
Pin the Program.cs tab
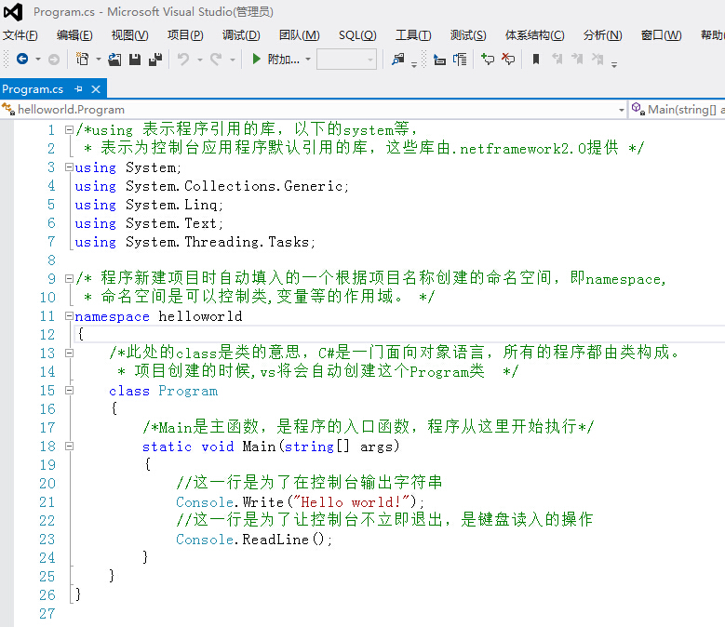(x=78, y=88)
